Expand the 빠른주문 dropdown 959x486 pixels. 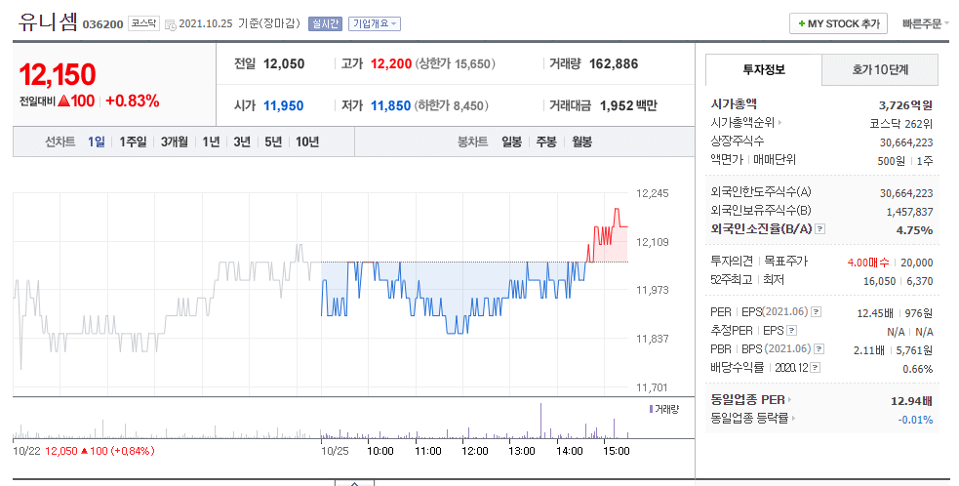(926, 23)
